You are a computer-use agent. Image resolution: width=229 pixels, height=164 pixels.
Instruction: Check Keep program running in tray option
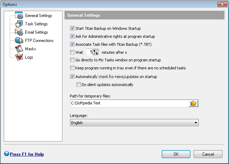(x=72, y=68)
